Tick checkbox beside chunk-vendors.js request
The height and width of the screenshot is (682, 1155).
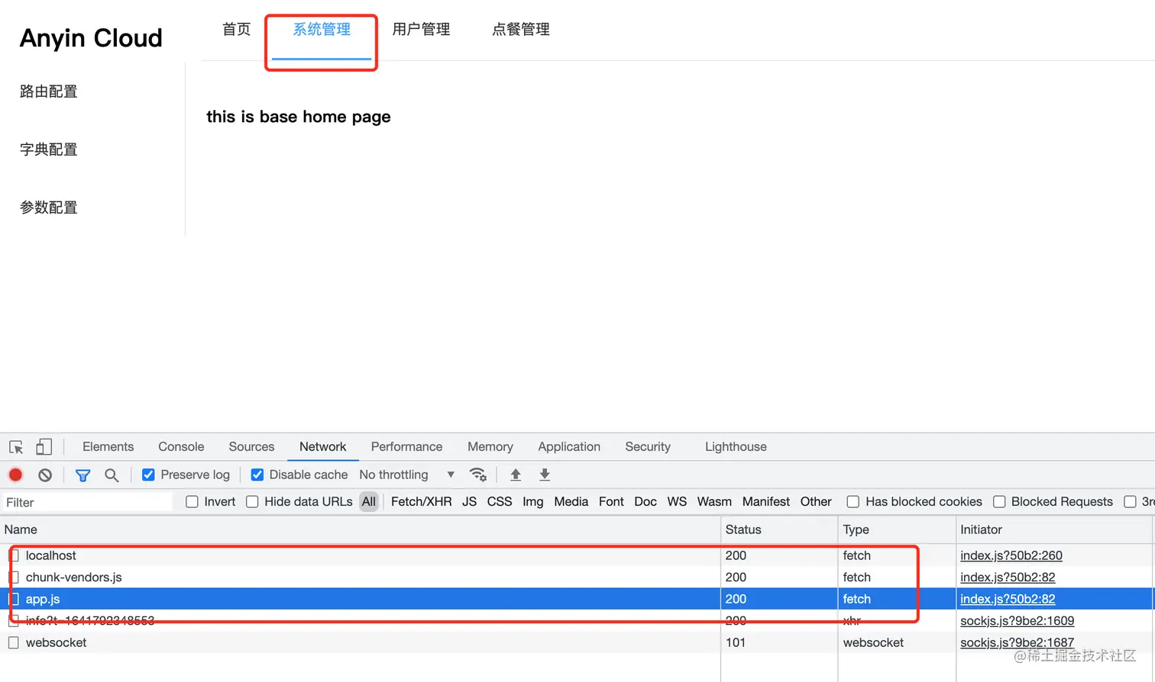pyautogui.click(x=14, y=577)
